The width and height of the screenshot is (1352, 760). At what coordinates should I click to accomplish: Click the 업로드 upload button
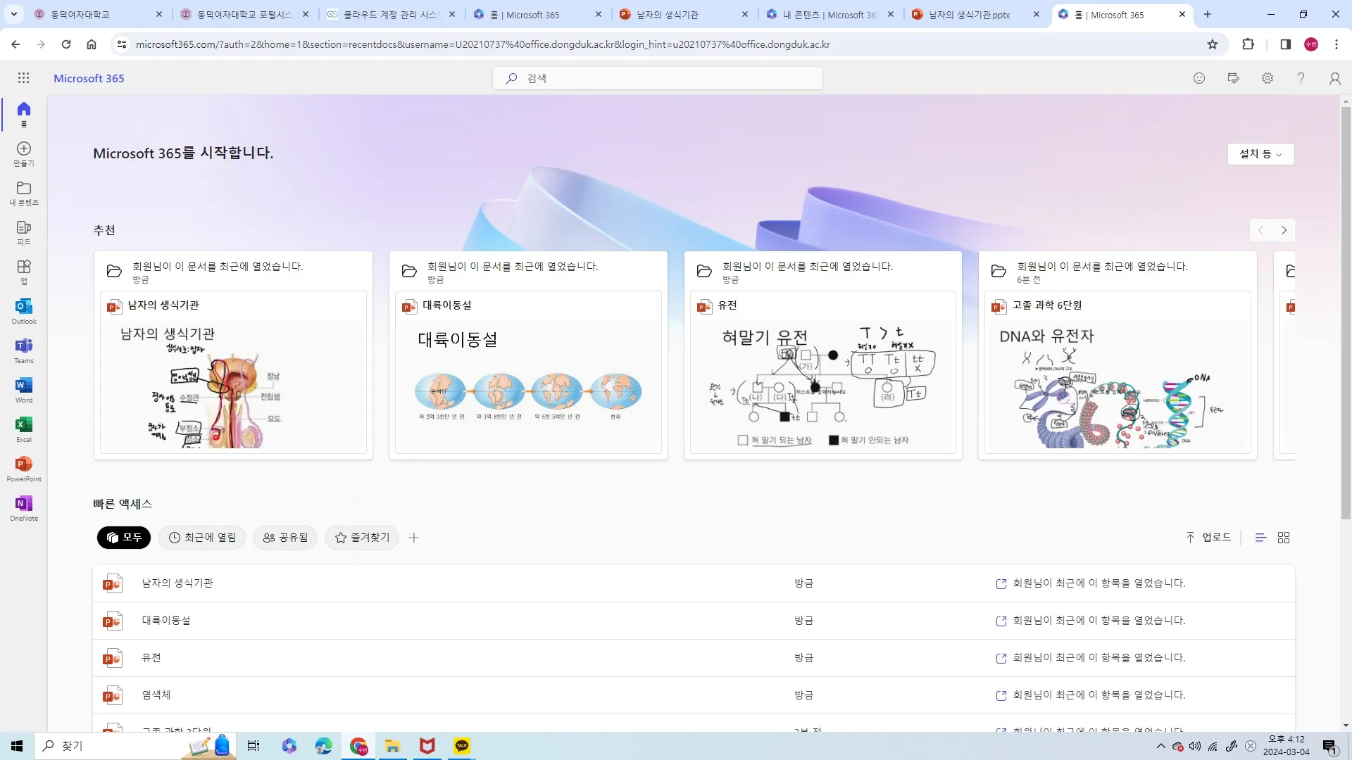(1208, 538)
